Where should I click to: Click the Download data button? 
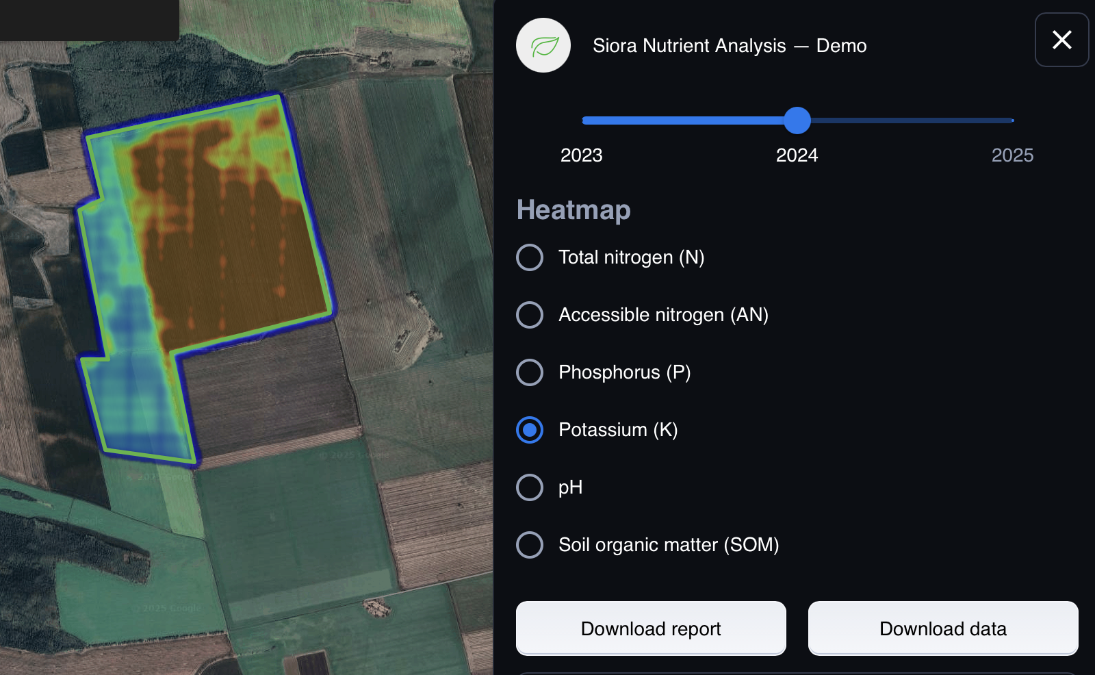point(943,628)
